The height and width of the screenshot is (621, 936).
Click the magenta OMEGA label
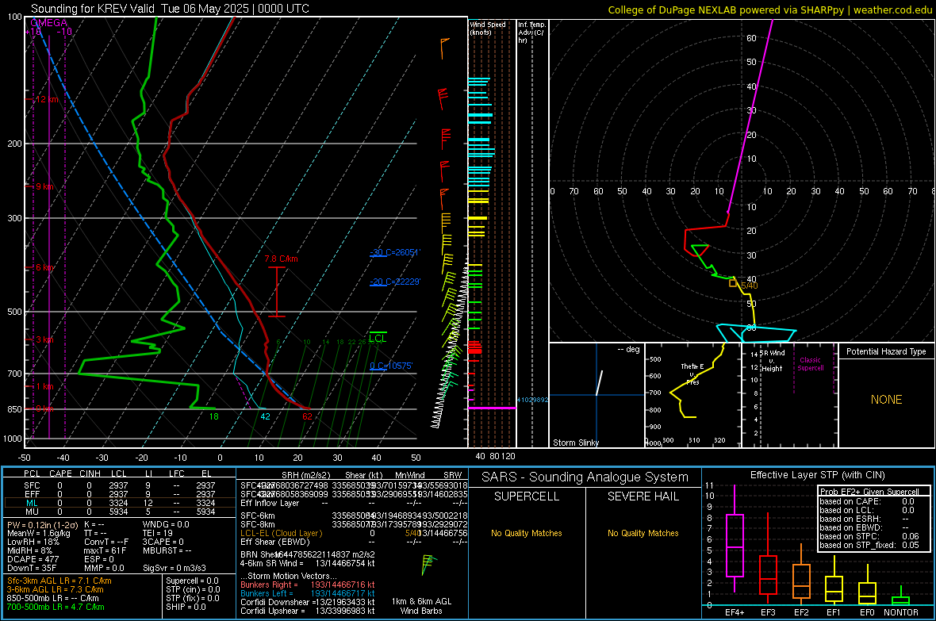(x=48, y=23)
